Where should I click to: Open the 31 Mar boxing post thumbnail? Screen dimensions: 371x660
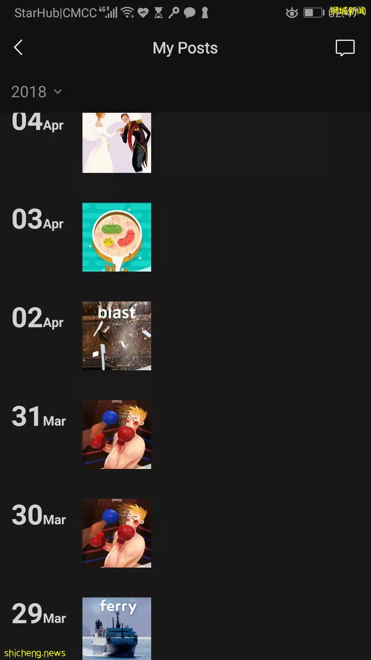coord(117,434)
